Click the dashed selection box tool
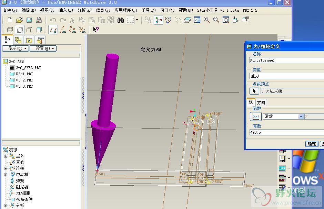Image resolution: width=324 pixels, height=209 pixels. click(x=130, y=20)
